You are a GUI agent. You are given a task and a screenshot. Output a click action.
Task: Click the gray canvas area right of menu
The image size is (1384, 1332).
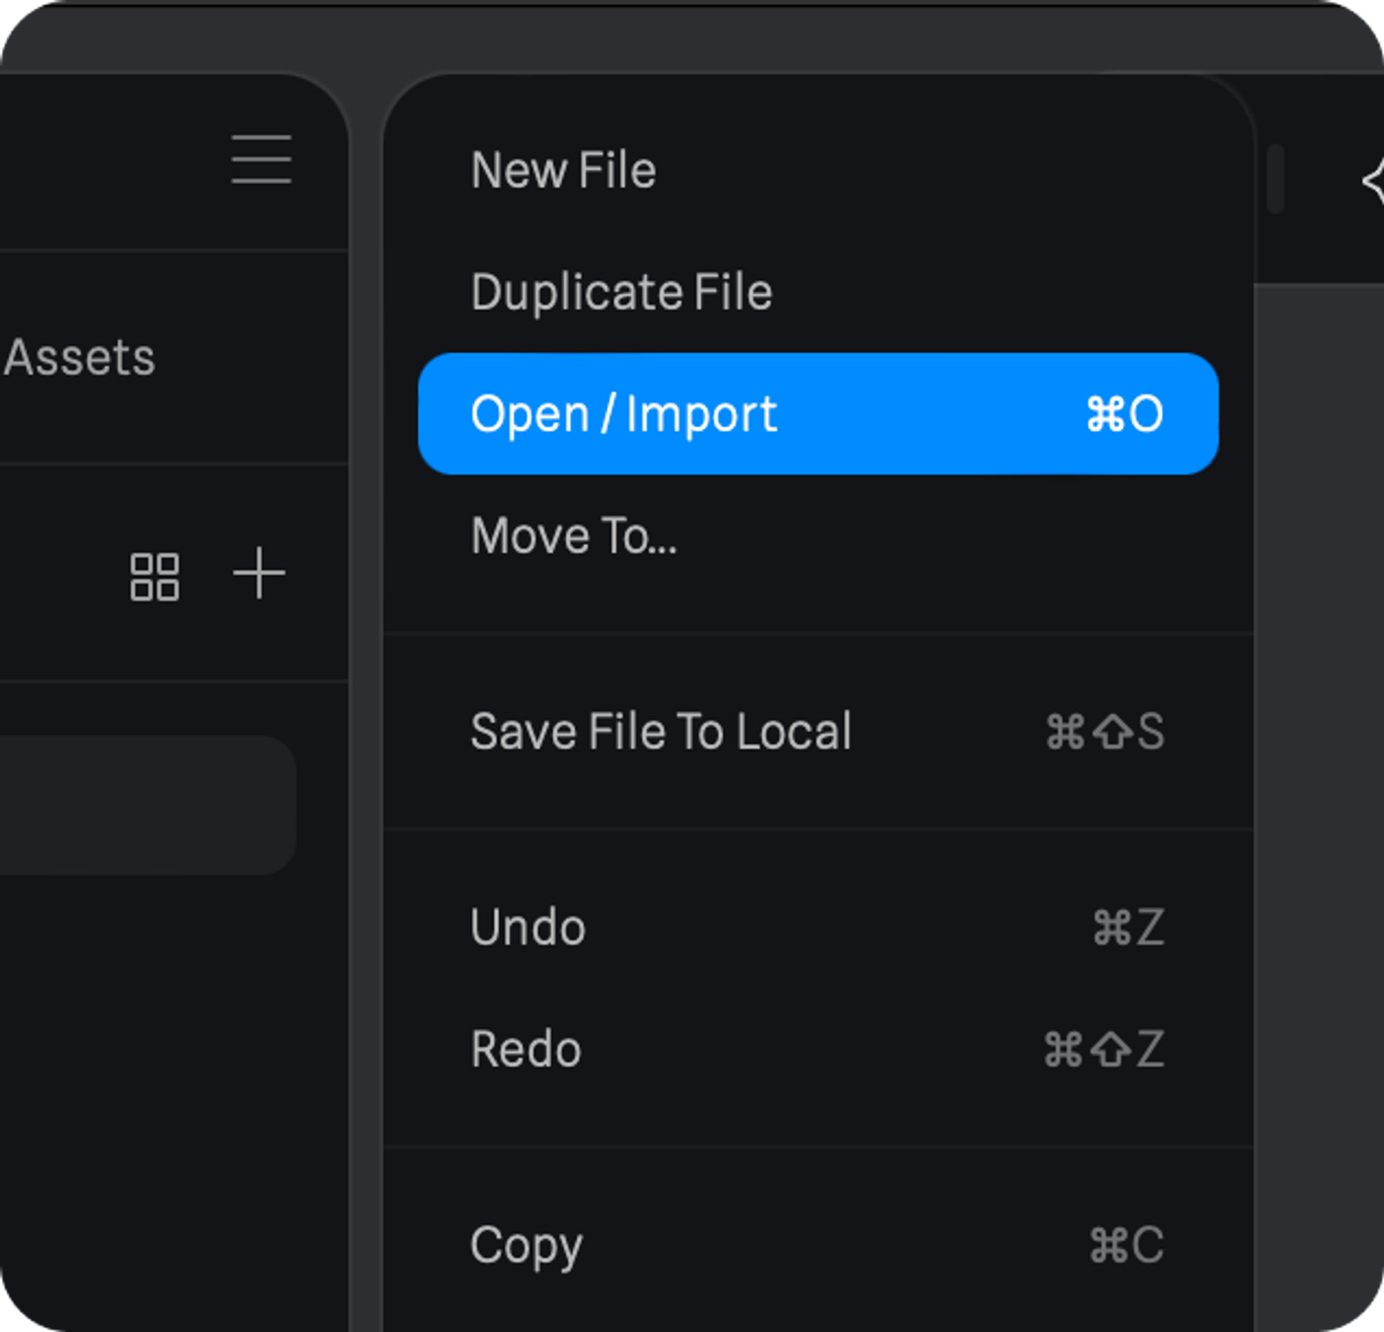(x=1318, y=706)
